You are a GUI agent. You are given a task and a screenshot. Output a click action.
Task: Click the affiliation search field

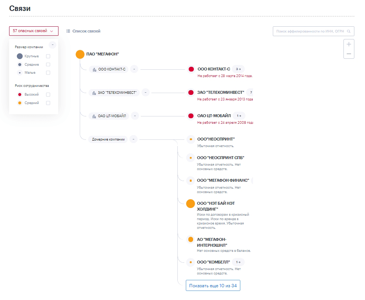click(310, 31)
